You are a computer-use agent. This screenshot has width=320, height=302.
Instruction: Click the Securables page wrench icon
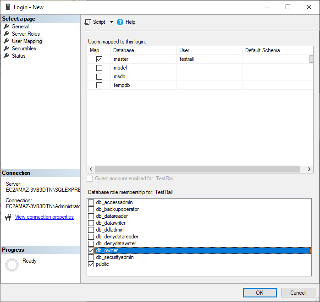[x=6, y=49]
